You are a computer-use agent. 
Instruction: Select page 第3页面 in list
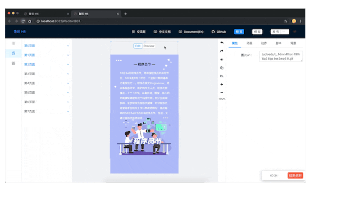pyautogui.click(x=30, y=74)
